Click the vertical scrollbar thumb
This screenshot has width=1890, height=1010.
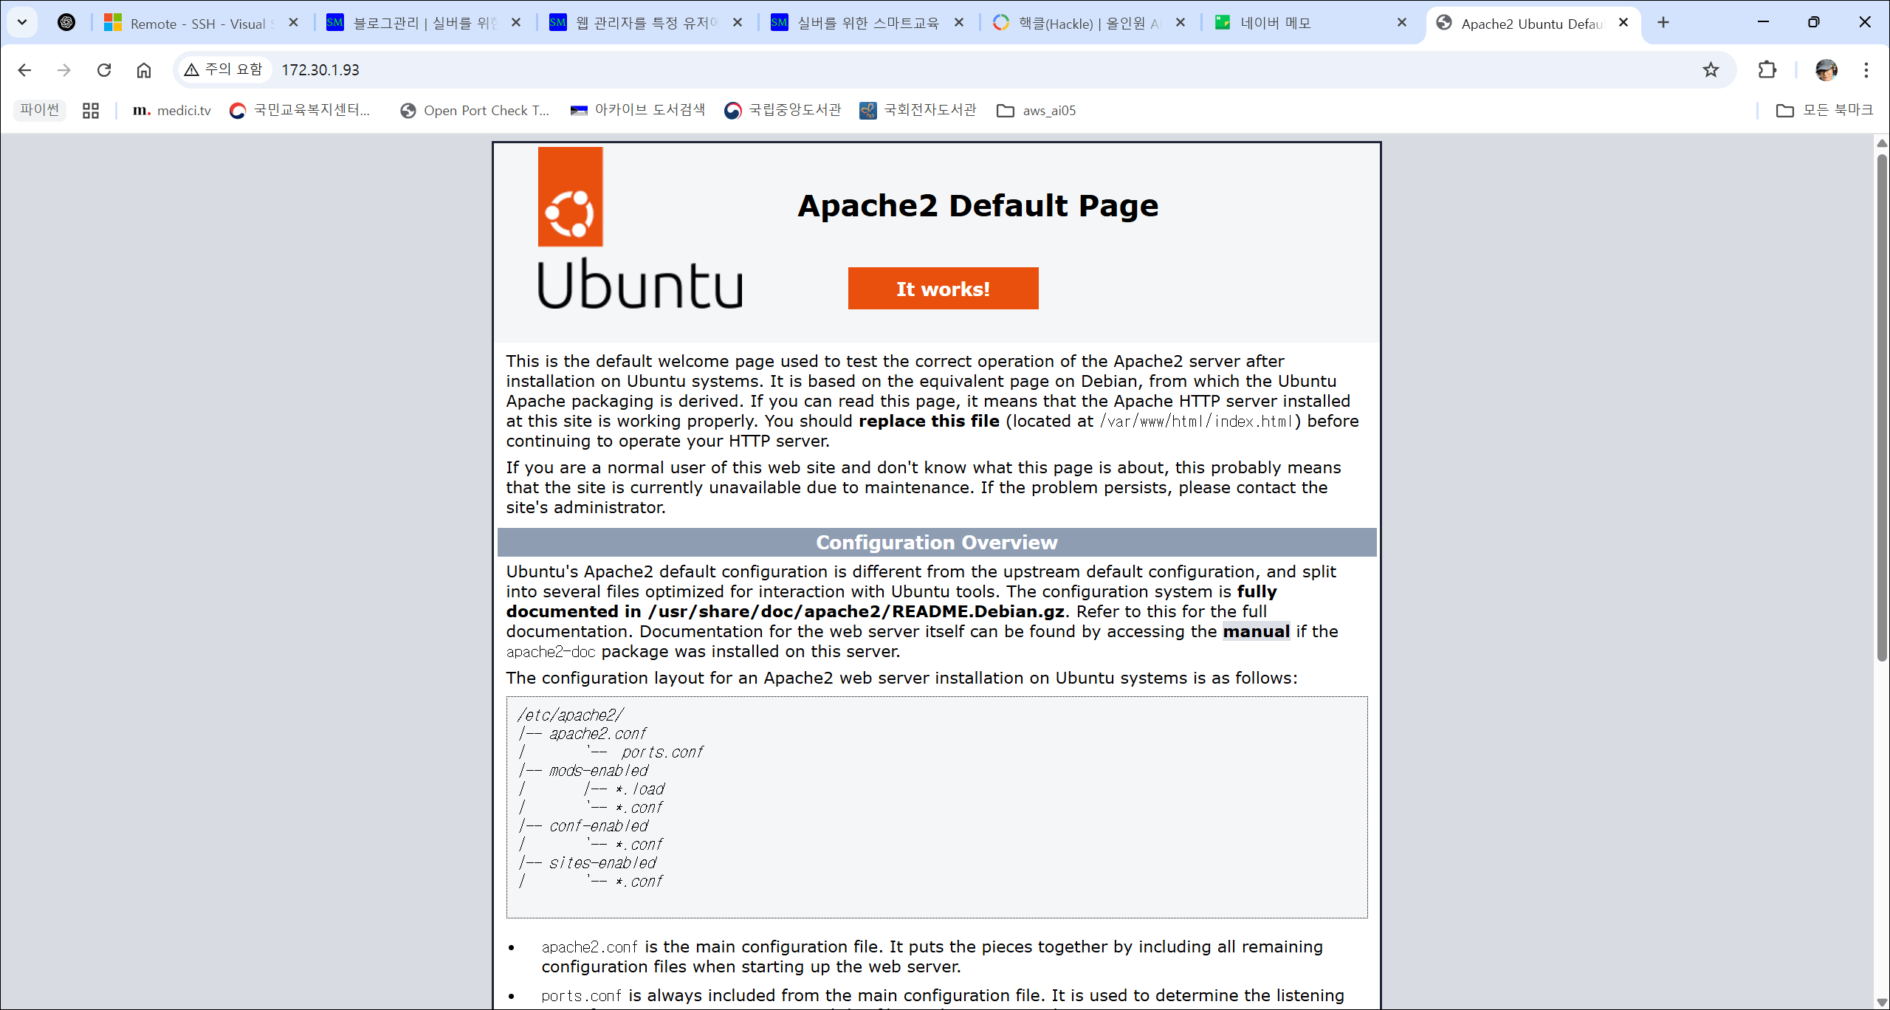click(x=1882, y=406)
